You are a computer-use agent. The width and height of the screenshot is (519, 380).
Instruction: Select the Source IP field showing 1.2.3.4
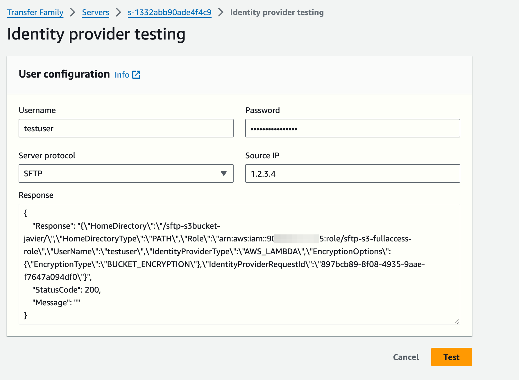click(352, 173)
